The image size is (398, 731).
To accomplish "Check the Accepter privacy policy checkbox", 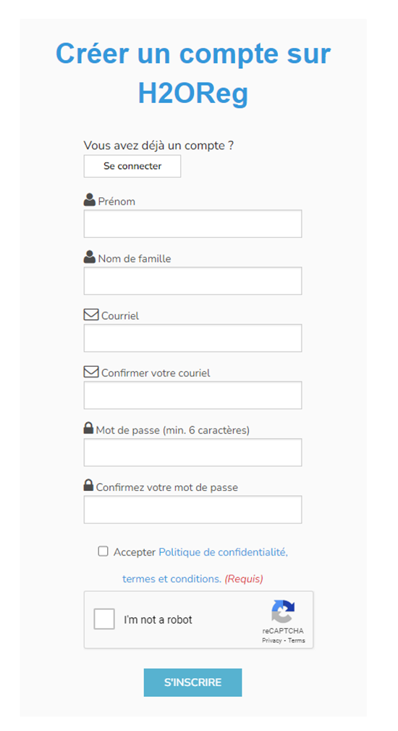I will pyautogui.click(x=103, y=551).
